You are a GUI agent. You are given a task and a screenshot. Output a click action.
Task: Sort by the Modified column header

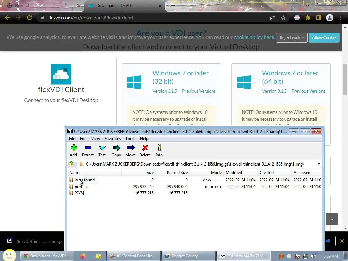click(241, 172)
